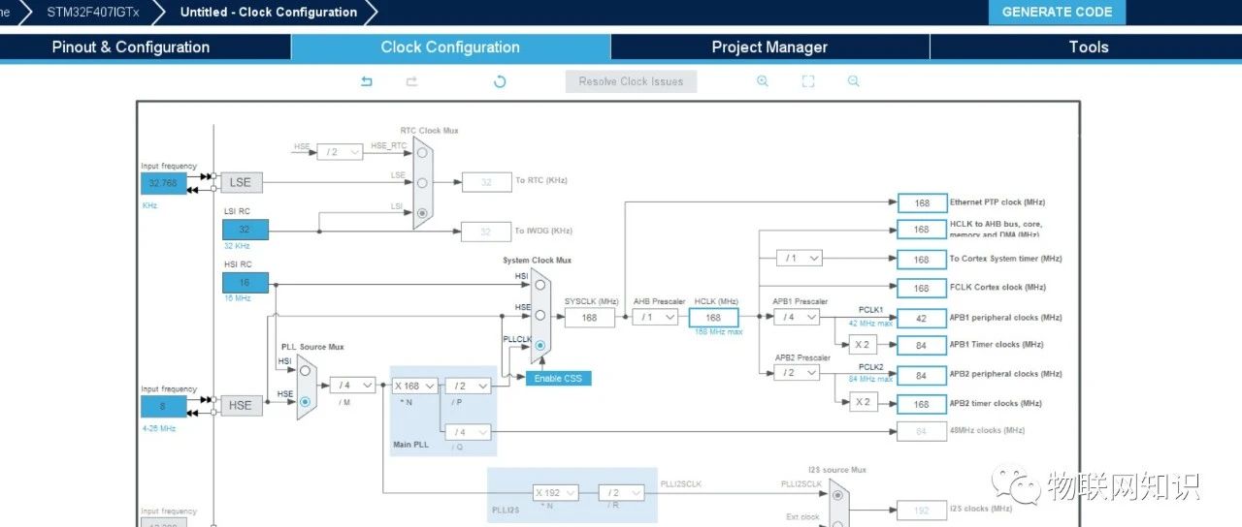Click the HCLK to AHB bus value field
Viewport: 1242px width, 527px height.
point(922,230)
